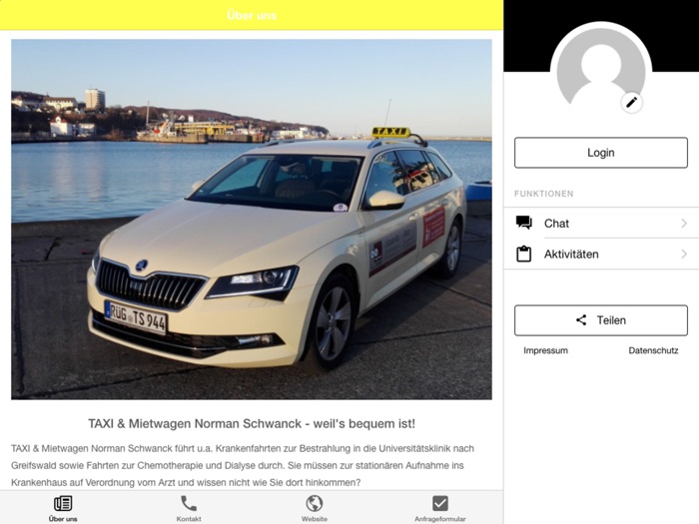Click the share icon beside Teilen

(x=581, y=320)
